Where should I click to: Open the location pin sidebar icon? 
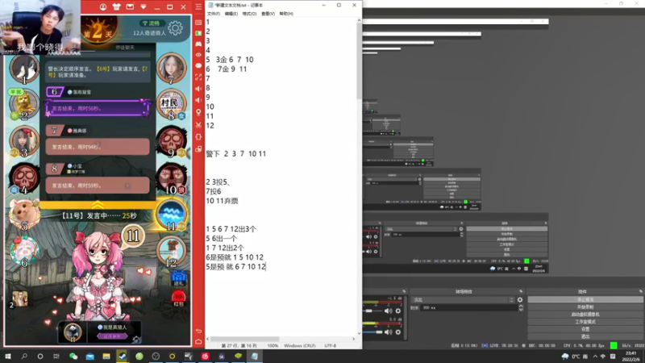click(198, 112)
